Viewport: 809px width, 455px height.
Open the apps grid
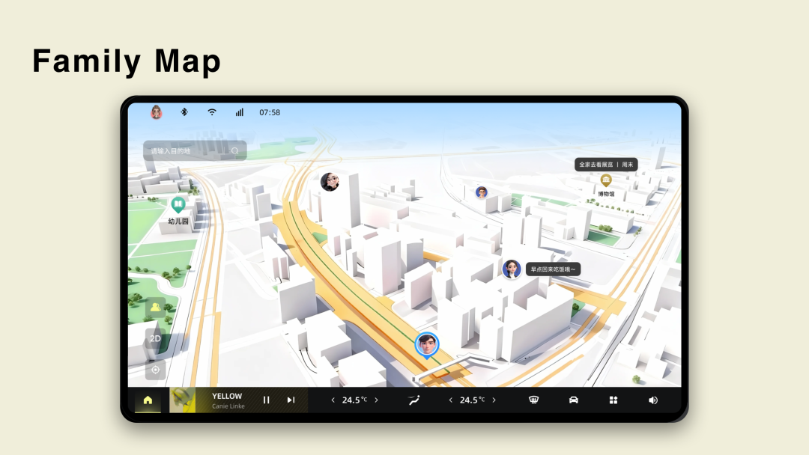click(613, 400)
